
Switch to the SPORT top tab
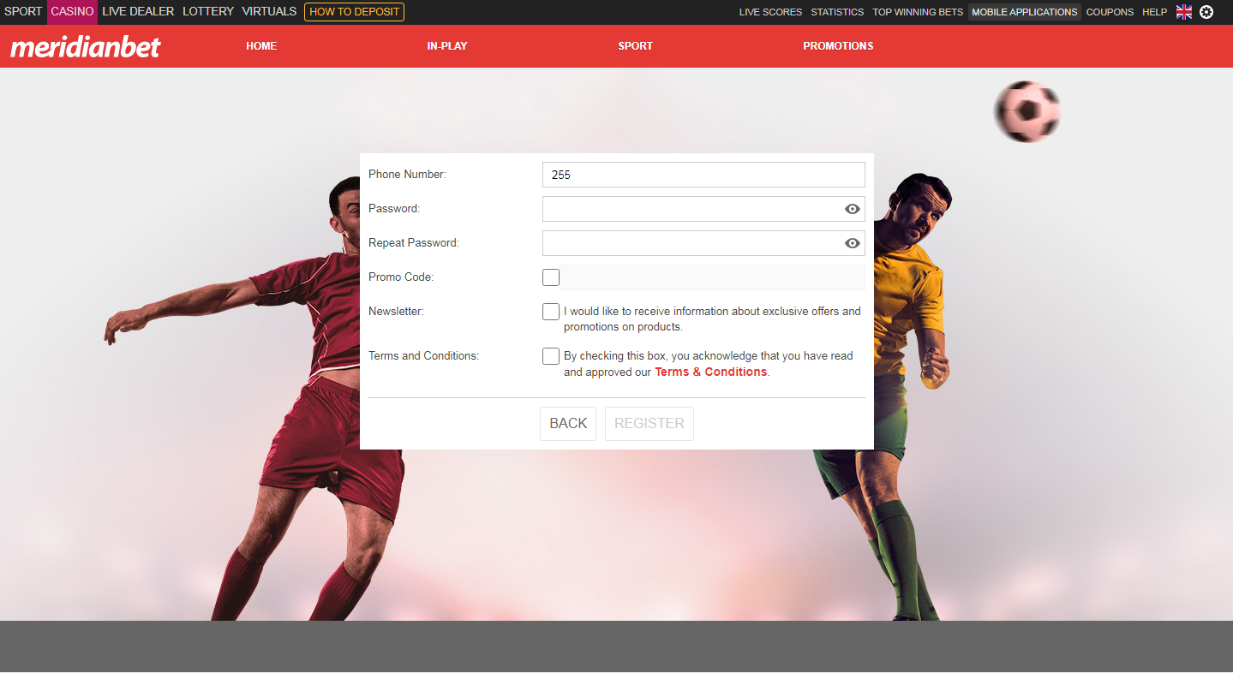tap(23, 12)
